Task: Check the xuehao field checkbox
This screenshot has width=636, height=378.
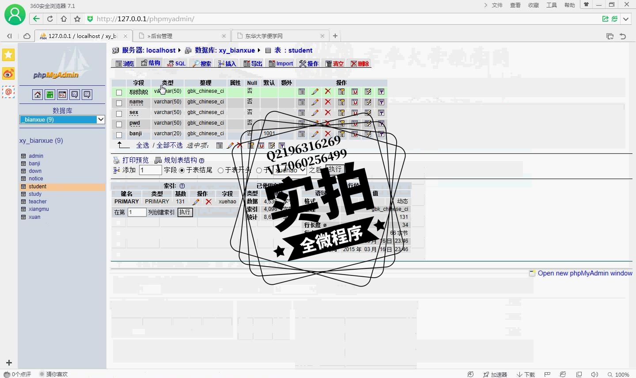Action: 119,92
